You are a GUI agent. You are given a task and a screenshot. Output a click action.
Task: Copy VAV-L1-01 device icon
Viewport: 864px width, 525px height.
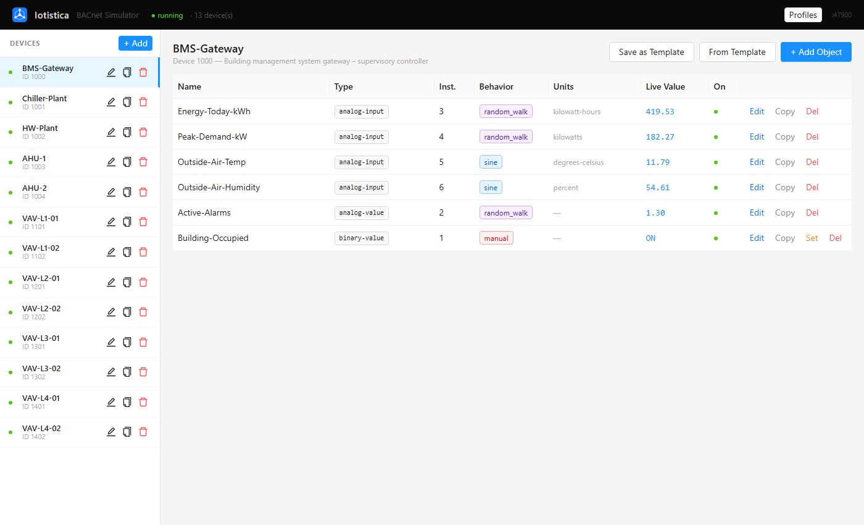coord(127,222)
